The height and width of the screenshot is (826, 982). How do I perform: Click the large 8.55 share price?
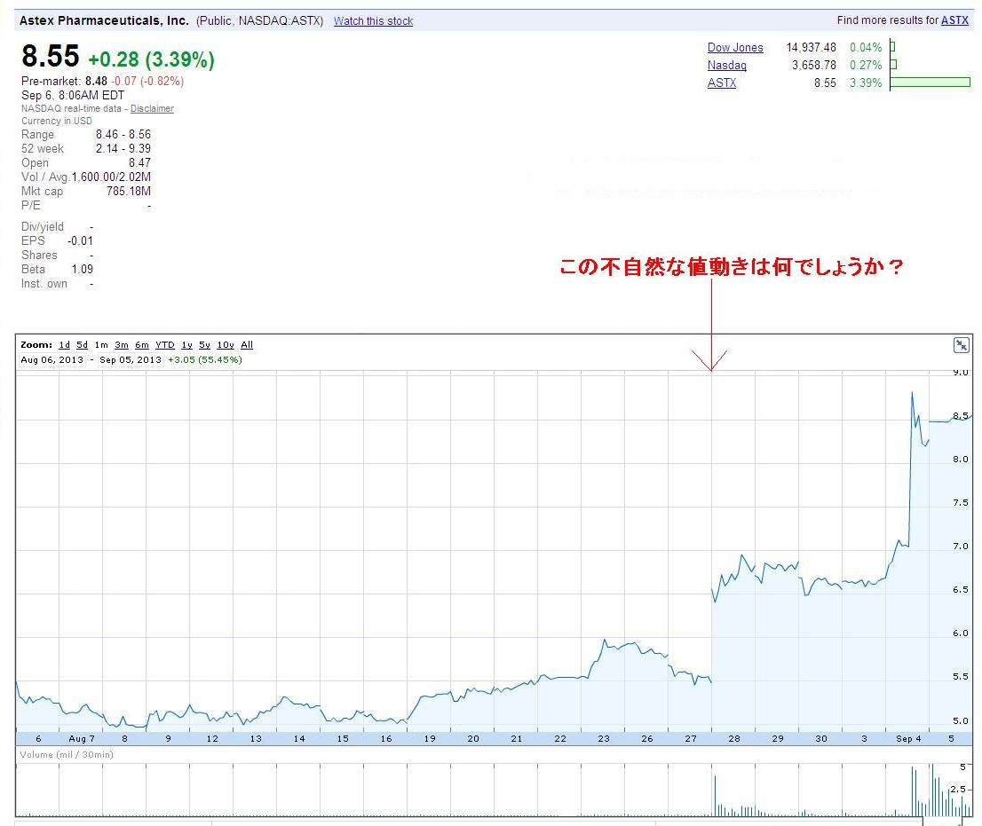click(51, 56)
